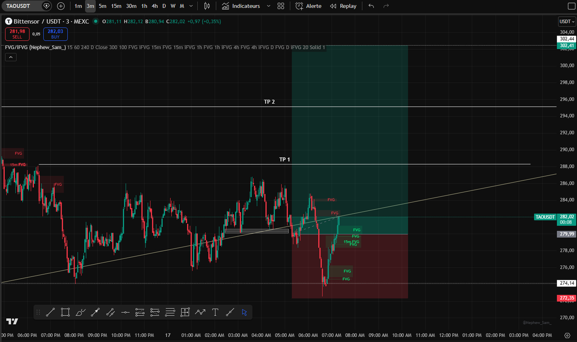Click the add symbol plus icon

(61, 6)
